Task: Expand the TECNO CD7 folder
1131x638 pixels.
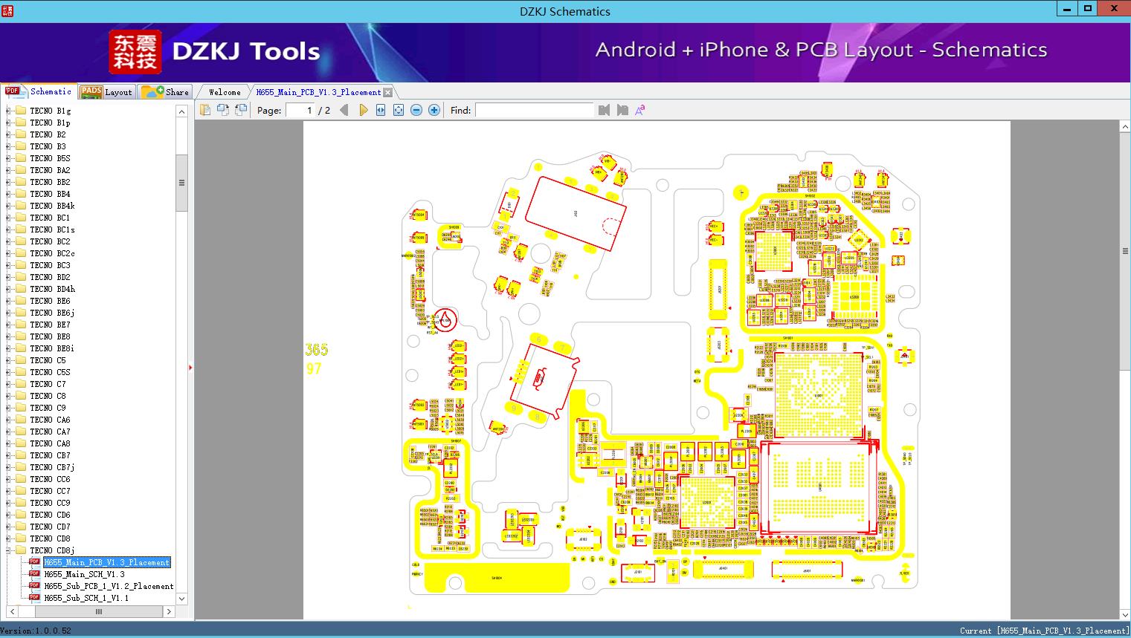Action: (x=8, y=527)
